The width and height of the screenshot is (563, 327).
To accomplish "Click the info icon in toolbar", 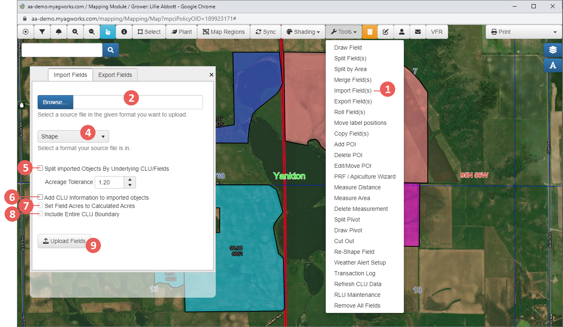I will [x=124, y=32].
